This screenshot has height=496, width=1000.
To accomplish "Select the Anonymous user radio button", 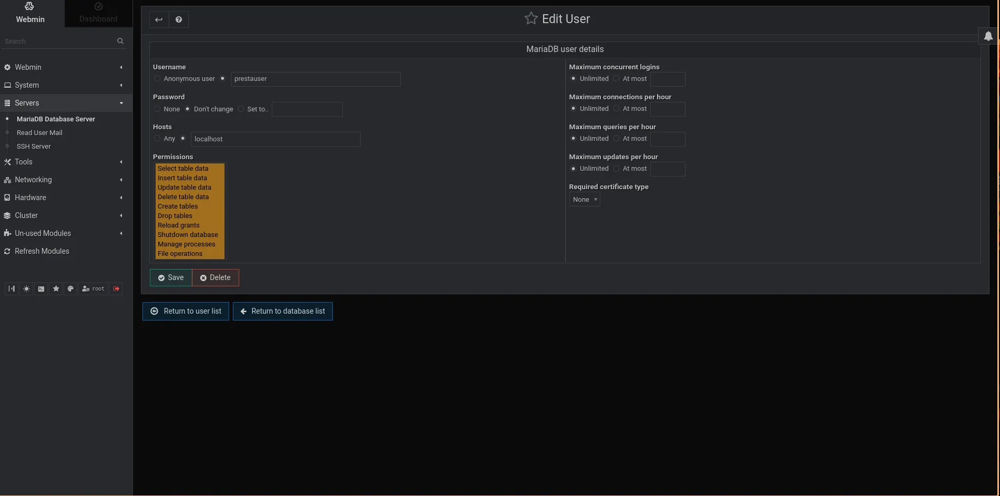I will click(157, 79).
